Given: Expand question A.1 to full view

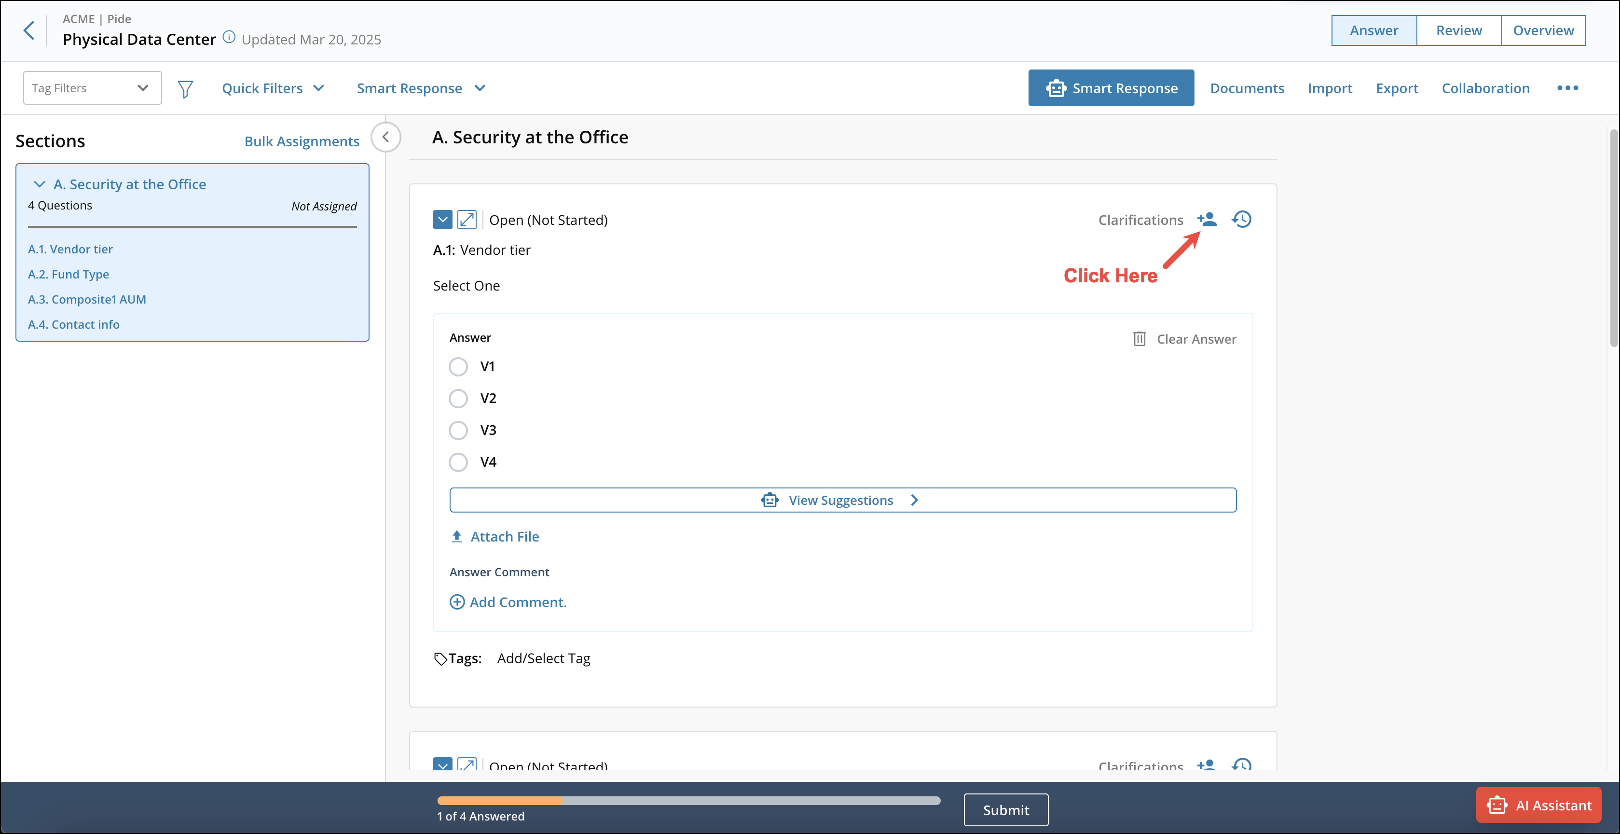Looking at the screenshot, I should pos(467,220).
